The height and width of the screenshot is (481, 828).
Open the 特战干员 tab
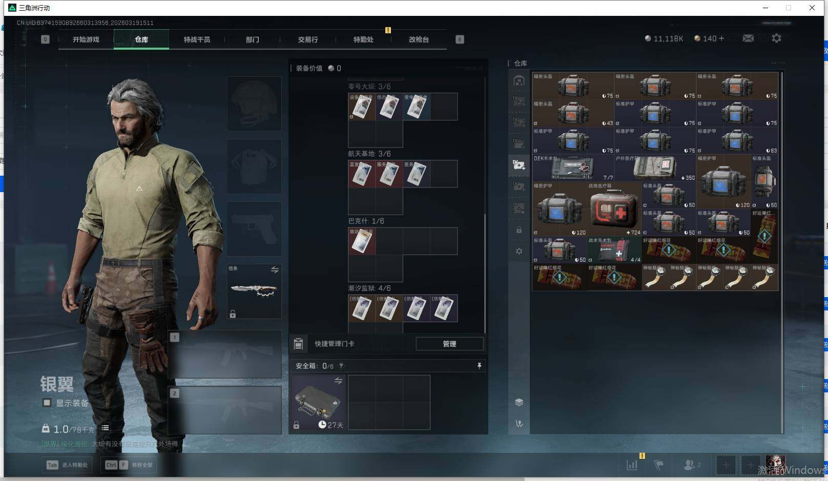[x=197, y=39]
